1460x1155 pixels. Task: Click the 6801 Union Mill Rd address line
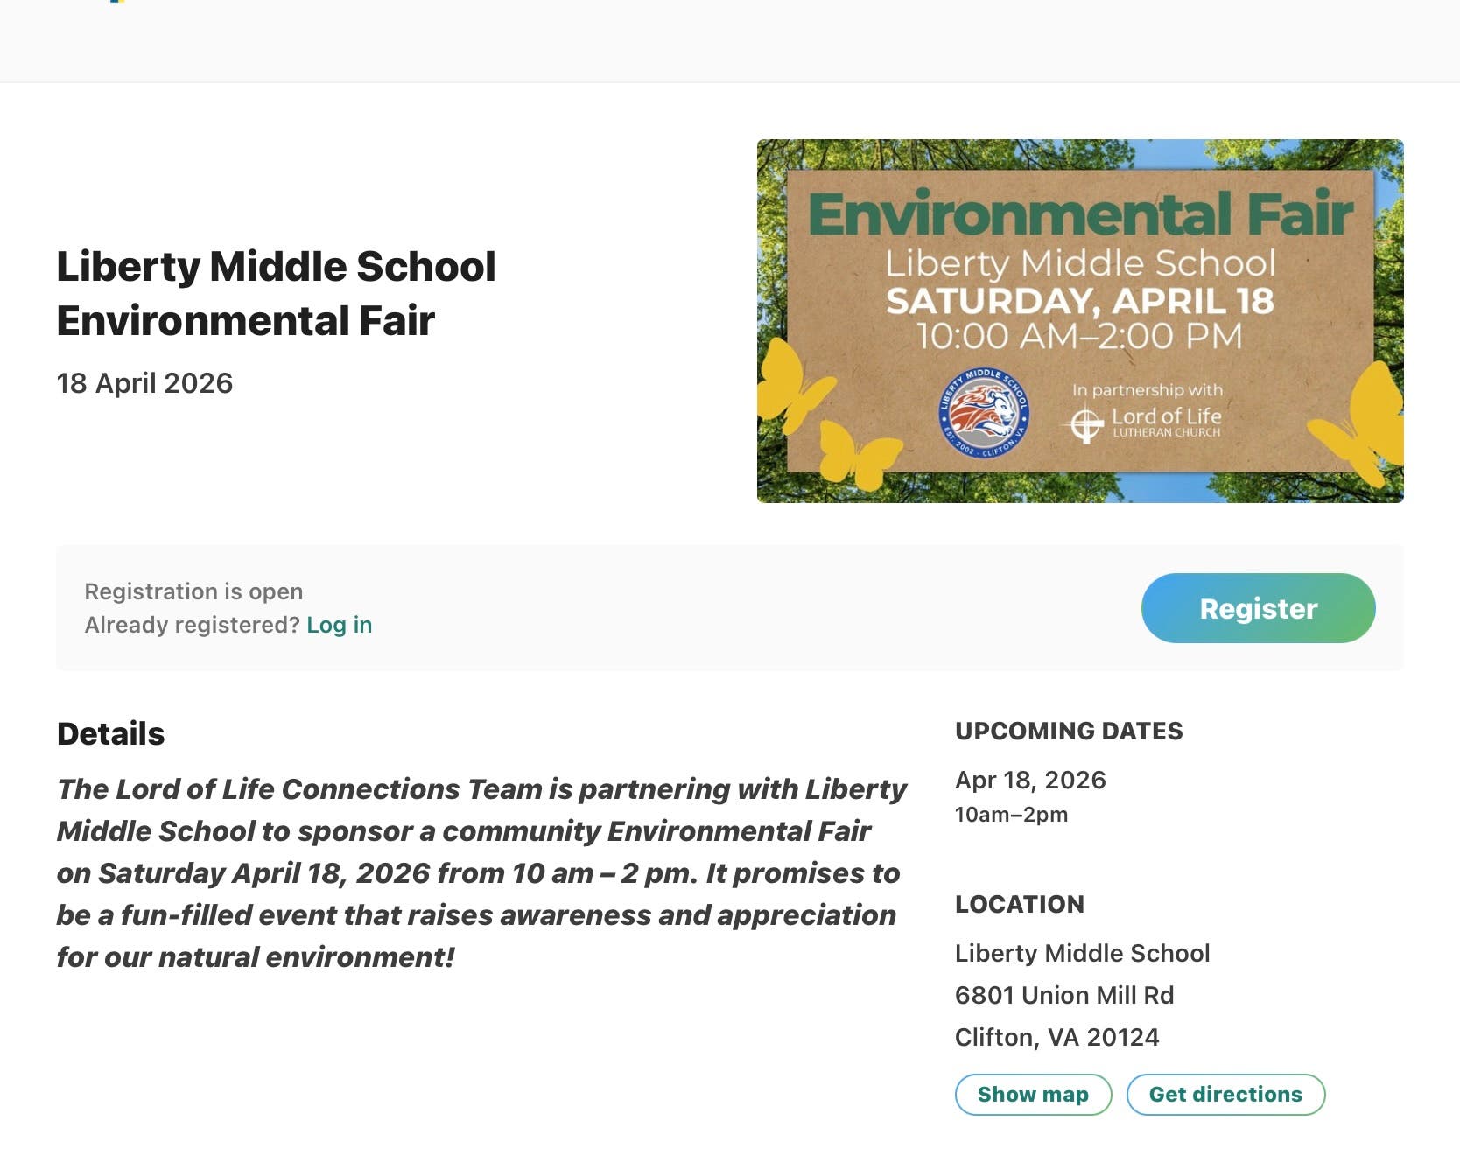1063,995
